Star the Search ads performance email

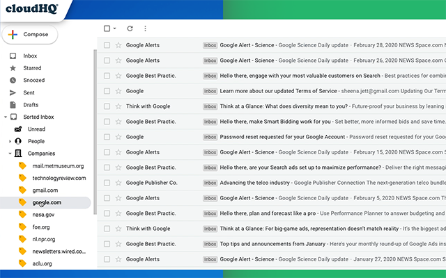click(118, 167)
